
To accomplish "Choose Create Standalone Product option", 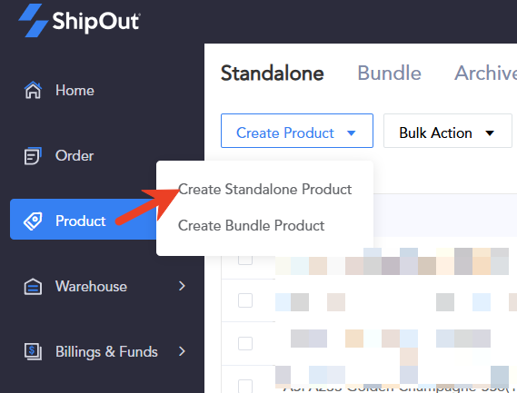I will (265, 189).
